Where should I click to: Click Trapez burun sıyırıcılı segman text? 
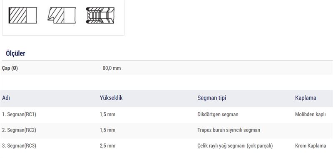coord(229,130)
